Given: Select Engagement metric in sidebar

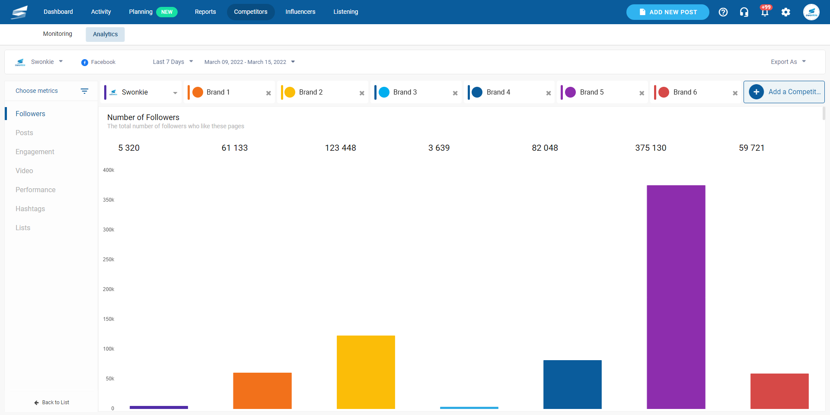Looking at the screenshot, I should [35, 152].
